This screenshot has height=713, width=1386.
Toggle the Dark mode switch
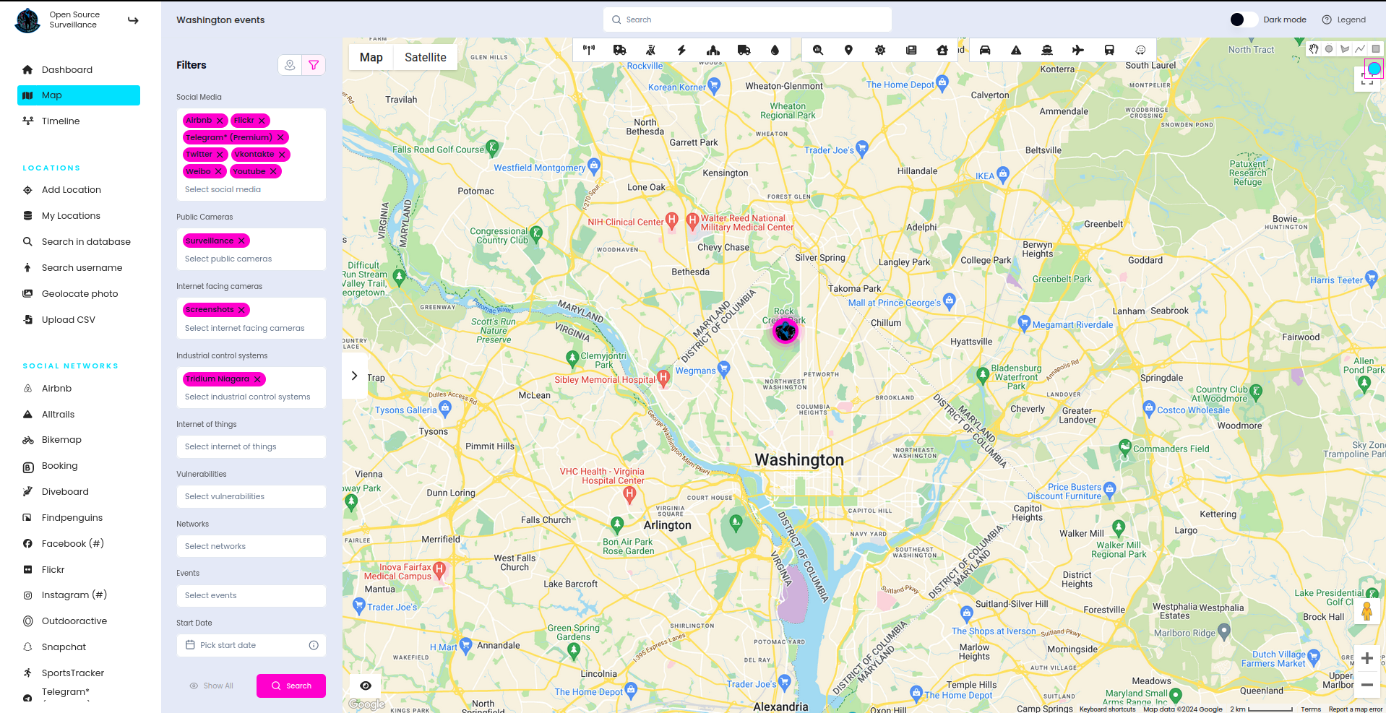[x=1244, y=20]
